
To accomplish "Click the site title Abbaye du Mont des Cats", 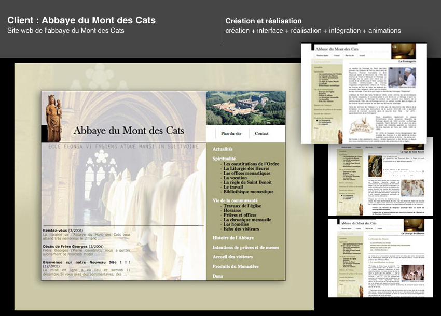I will click(129, 131).
